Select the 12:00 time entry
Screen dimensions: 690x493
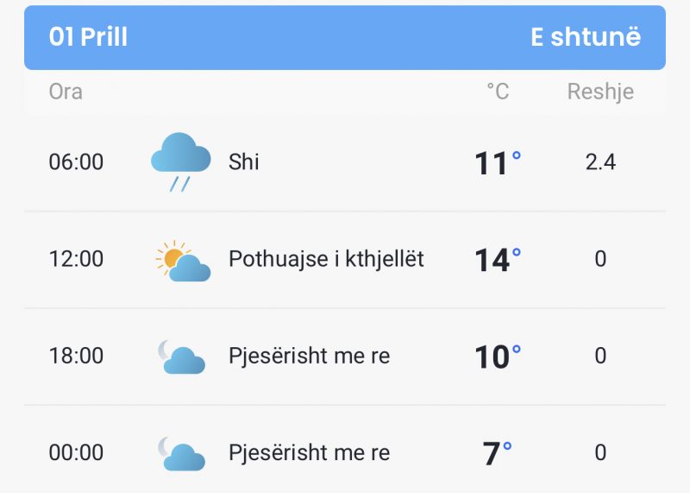pos(76,259)
